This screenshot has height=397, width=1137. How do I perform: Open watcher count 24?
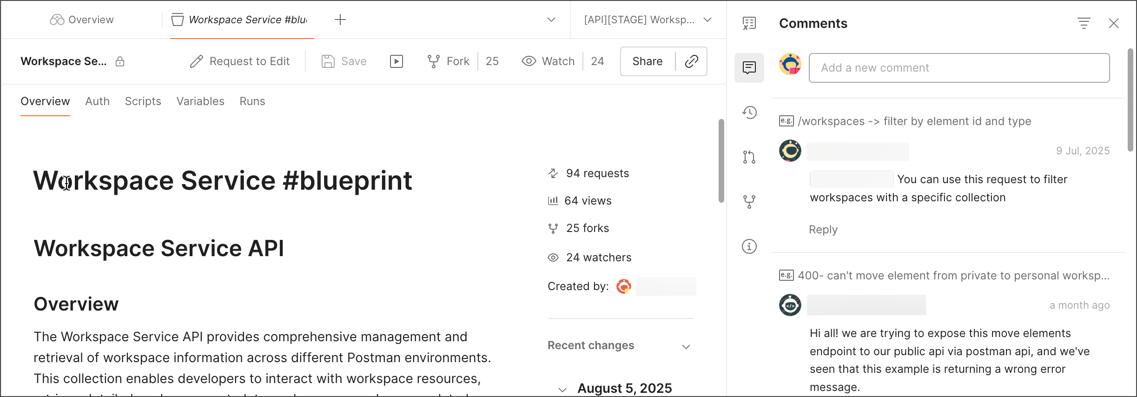[x=597, y=61]
